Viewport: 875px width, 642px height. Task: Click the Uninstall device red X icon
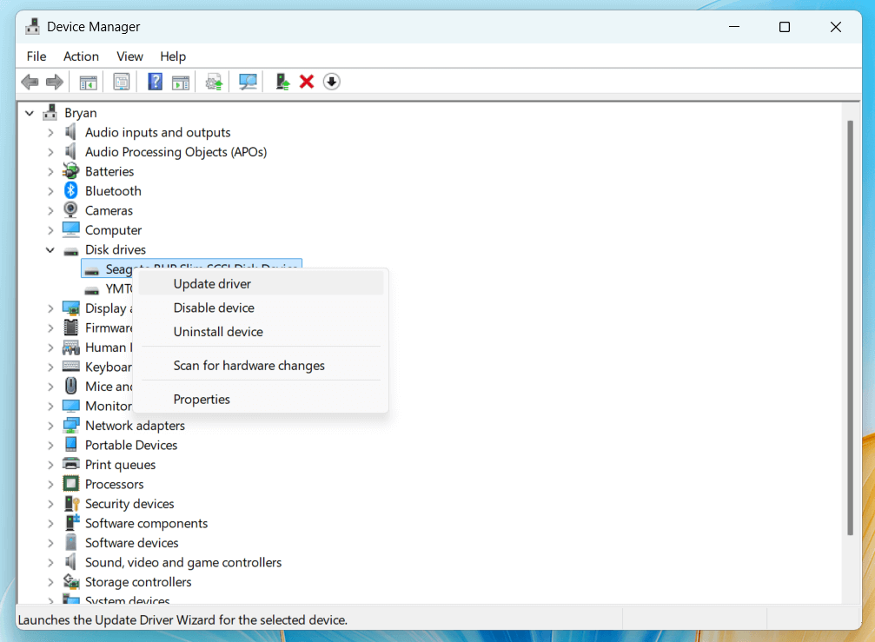[306, 81]
